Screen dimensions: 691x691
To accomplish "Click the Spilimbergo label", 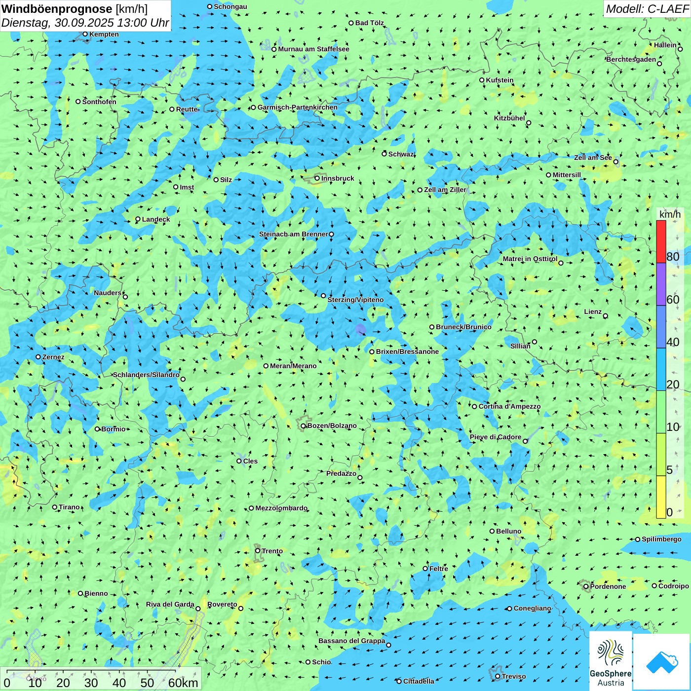I will pos(661,539).
